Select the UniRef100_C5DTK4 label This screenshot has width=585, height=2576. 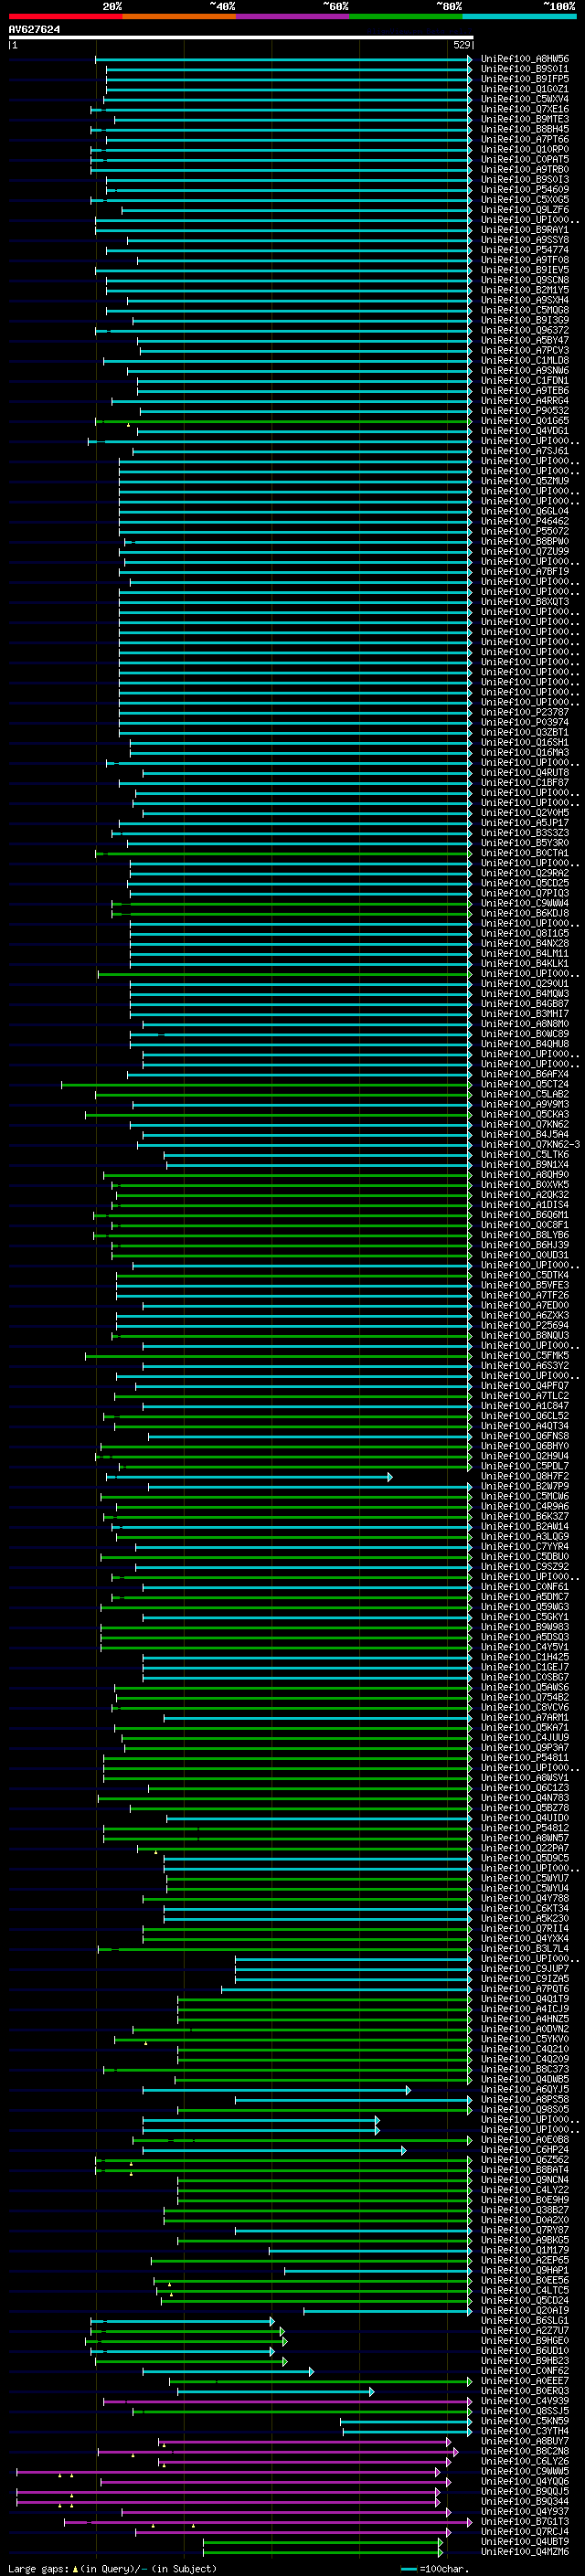[525, 1275]
